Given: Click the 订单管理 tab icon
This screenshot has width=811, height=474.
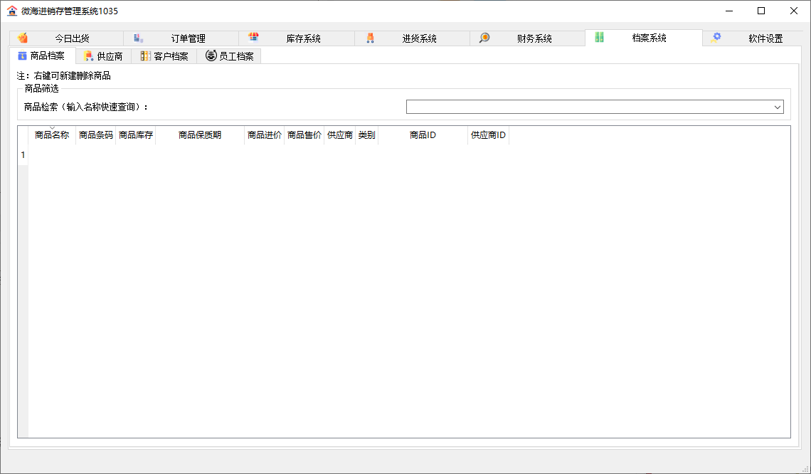Looking at the screenshot, I should [138, 38].
